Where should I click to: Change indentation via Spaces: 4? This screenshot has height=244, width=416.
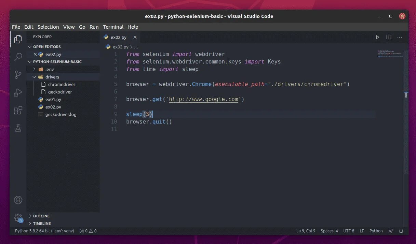tap(329, 231)
